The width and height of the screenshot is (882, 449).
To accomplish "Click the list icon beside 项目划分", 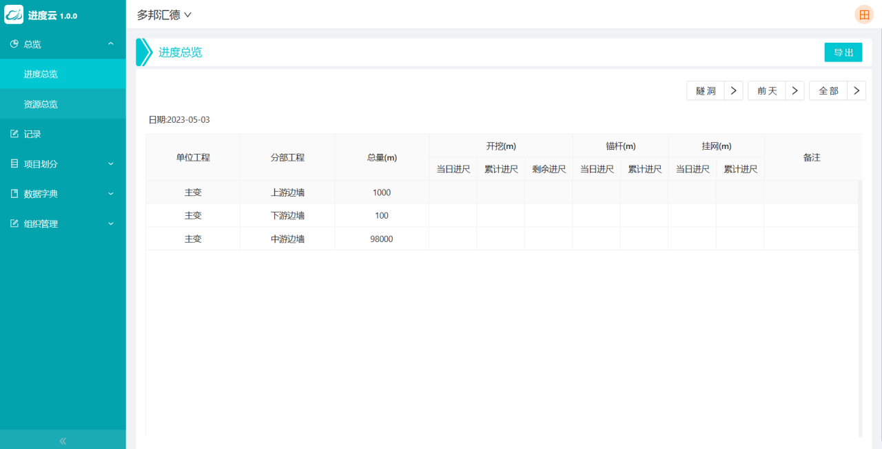I will tap(14, 164).
